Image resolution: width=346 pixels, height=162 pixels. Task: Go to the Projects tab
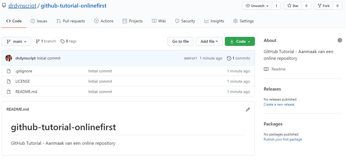pos(133,21)
